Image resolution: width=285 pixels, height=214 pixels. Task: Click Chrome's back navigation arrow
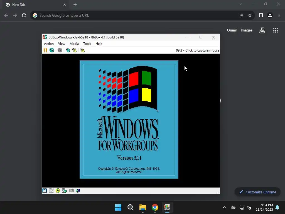point(6,15)
